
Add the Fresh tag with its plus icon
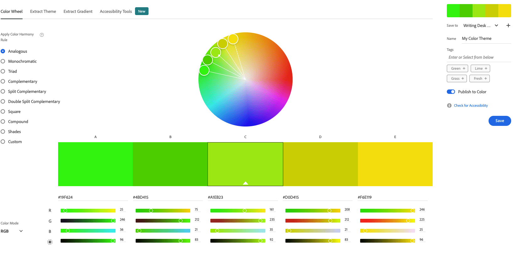point(485,78)
